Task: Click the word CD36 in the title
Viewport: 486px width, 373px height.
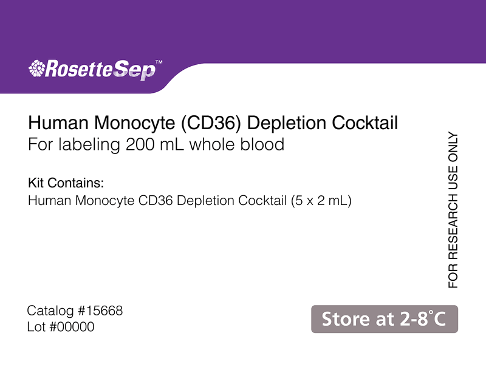Action: (x=210, y=123)
